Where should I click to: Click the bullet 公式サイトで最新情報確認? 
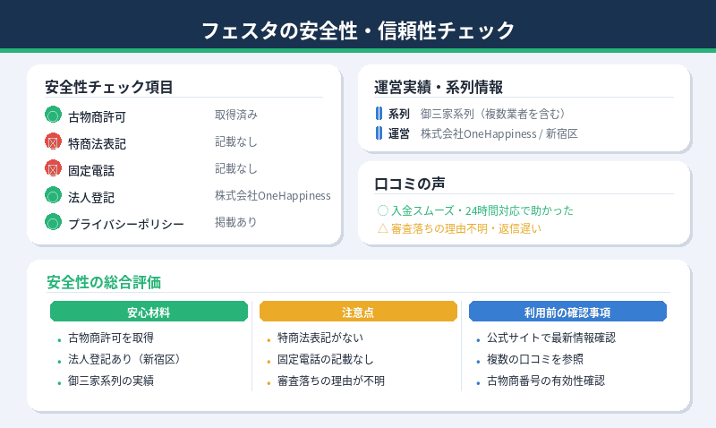(551, 338)
